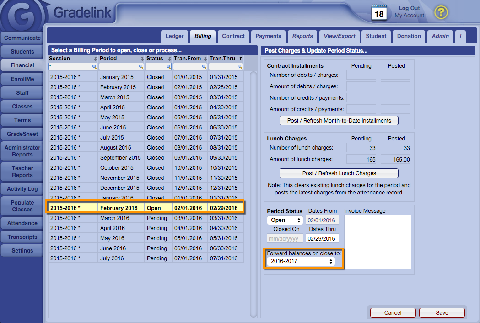Open the Period Status dropdown

click(x=285, y=220)
